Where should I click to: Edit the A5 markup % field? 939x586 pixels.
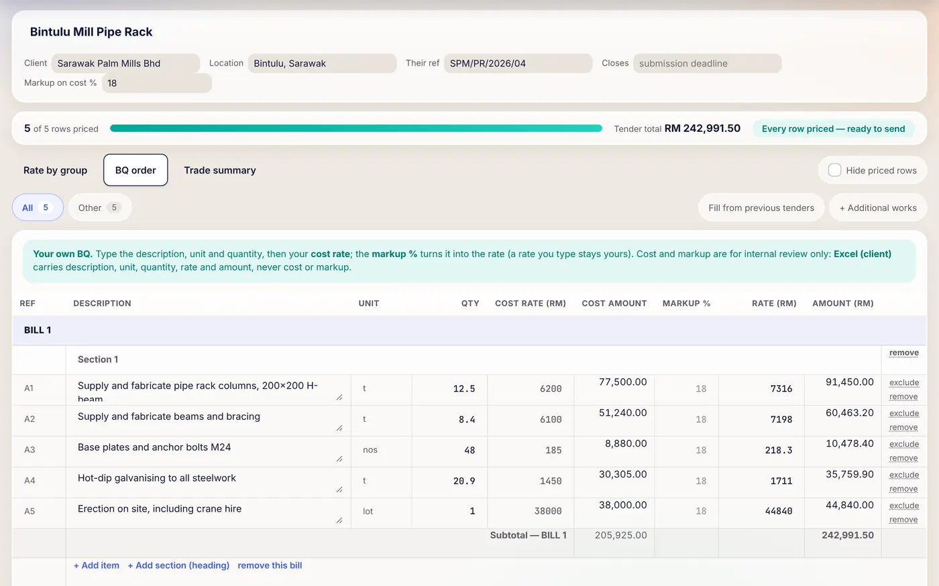[686, 511]
